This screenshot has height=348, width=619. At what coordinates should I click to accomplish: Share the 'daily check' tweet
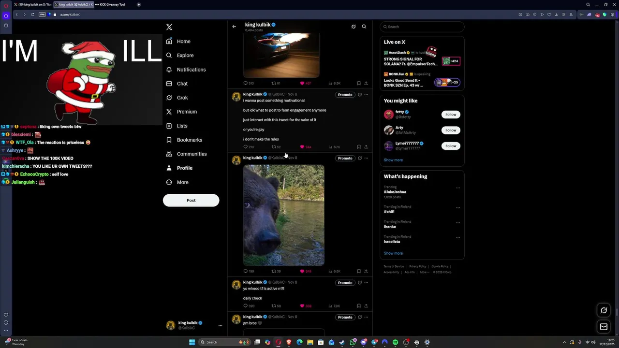coord(366,306)
